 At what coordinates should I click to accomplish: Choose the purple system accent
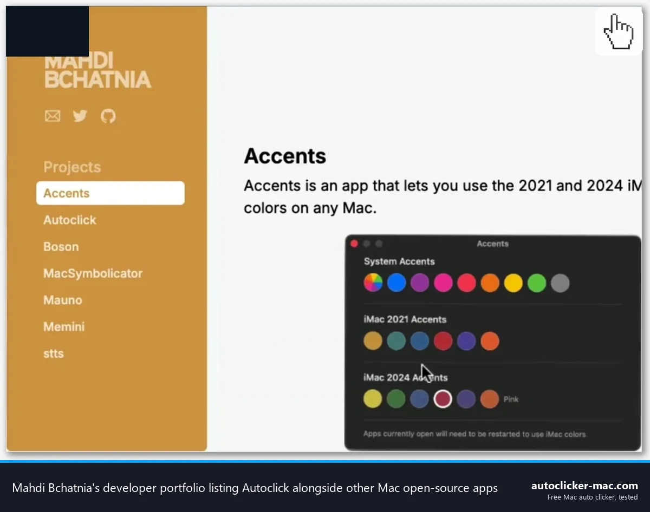pos(420,283)
